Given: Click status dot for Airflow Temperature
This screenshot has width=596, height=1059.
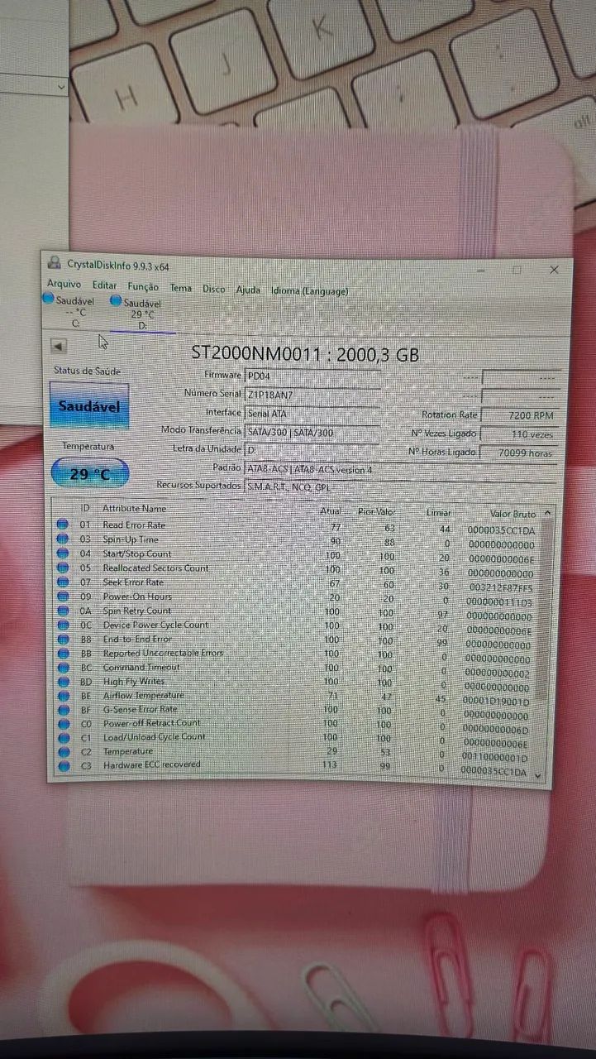Looking at the screenshot, I should tap(62, 696).
